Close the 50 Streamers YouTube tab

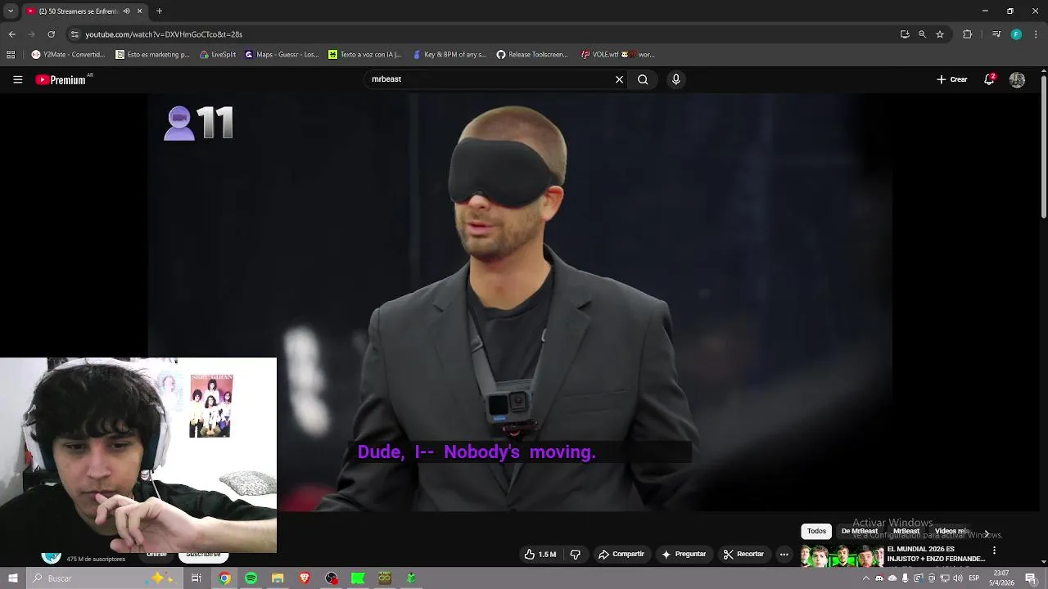(139, 11)
